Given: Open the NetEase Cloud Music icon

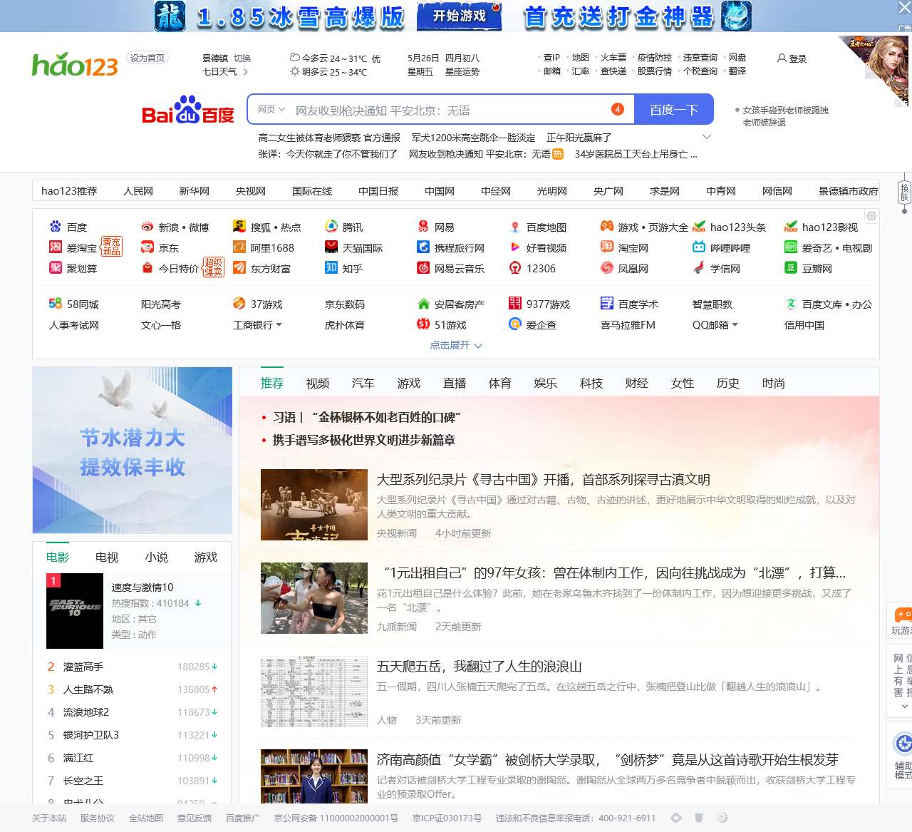Looking at the screenshot, I should coord(423,268).
